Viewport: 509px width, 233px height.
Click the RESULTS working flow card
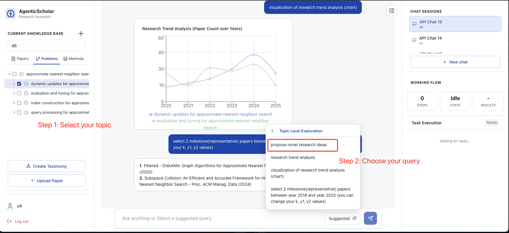488,101
